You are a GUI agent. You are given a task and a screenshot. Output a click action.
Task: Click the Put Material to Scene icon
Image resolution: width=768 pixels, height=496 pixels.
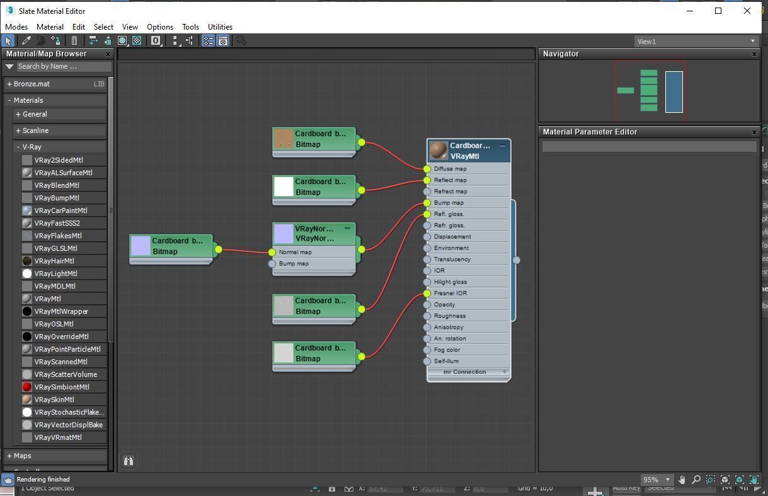41,41
